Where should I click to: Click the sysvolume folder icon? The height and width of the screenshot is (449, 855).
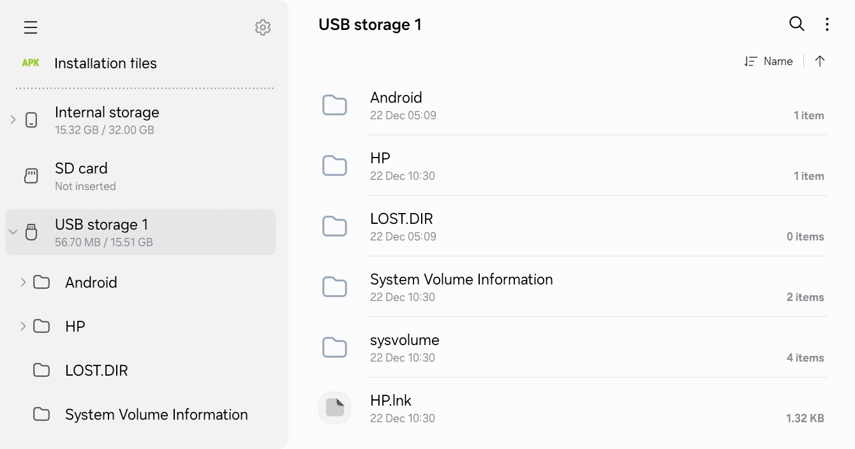coord(334,348)
